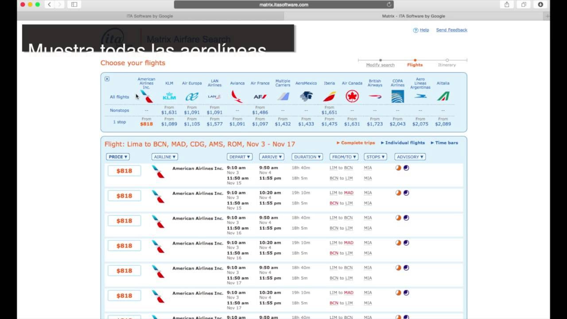The image size is (567, 319).
Task: Open the AIRLINE filter dropdown
Action: (x=164, y=157)
